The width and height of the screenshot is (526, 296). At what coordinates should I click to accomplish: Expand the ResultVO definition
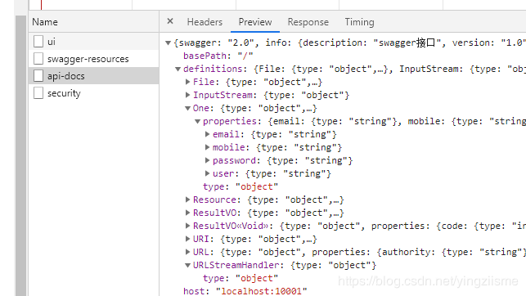188,213
